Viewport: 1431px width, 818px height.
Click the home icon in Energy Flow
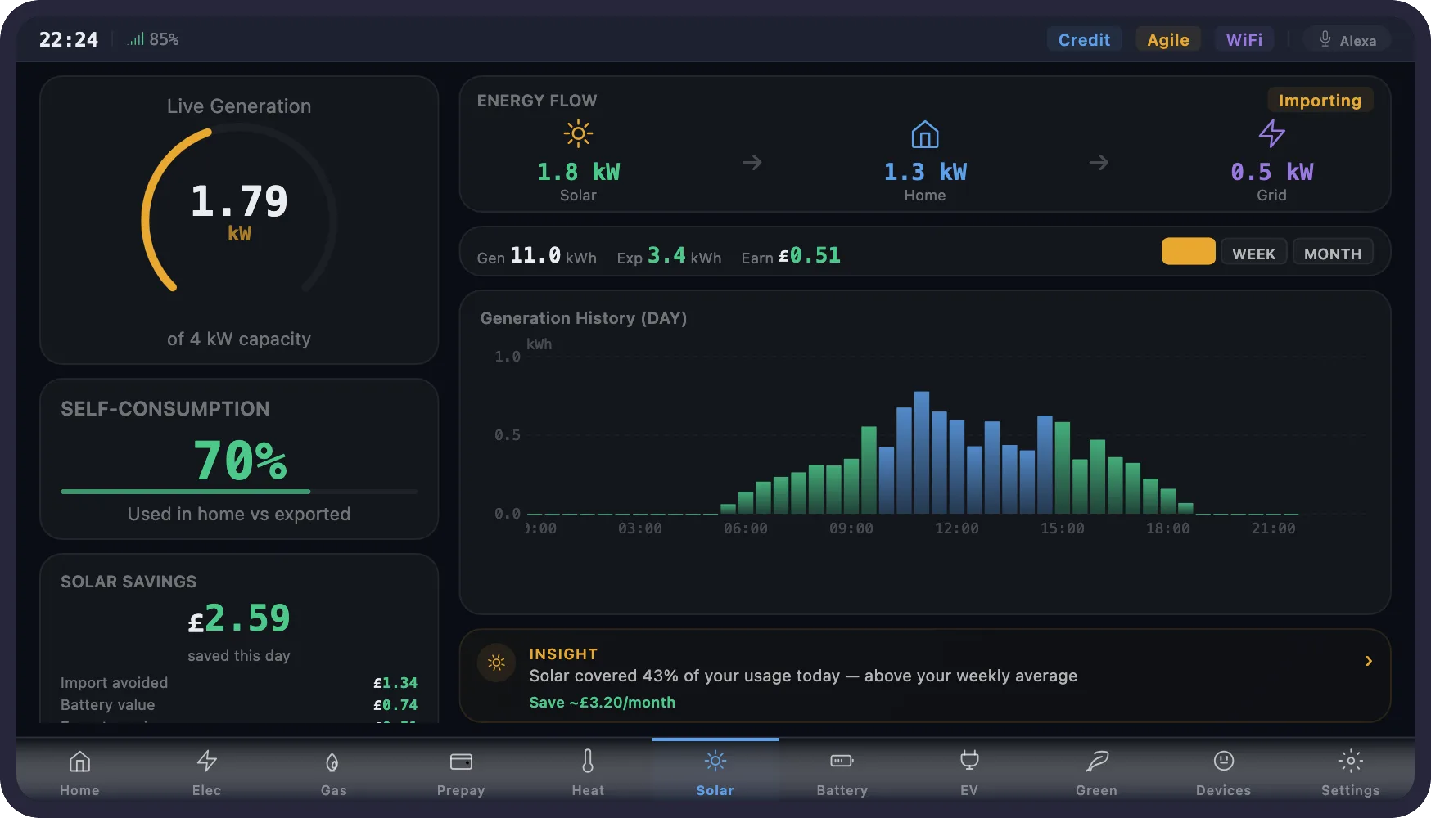(924, 133)
